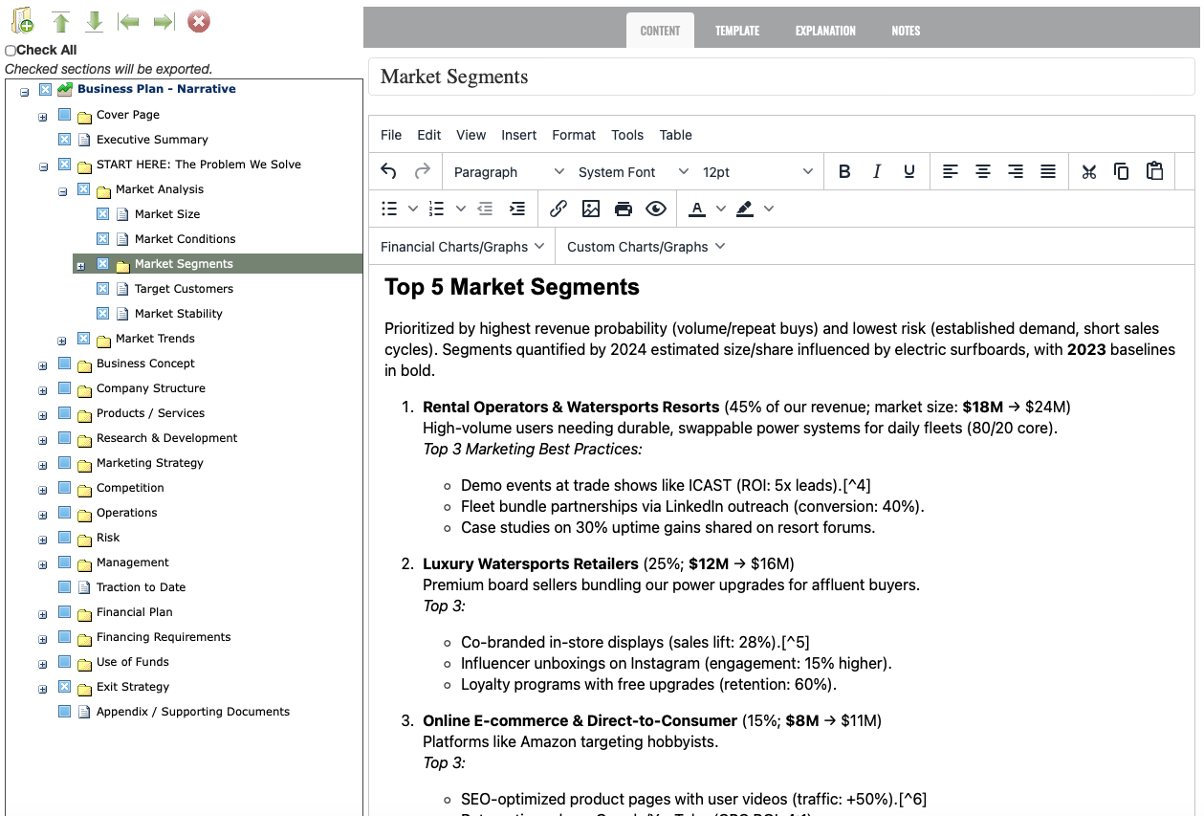Open Appendix / Supporting Documents section
The width and height of the screenshot is (1204, 816).
[x=193, y=712]
